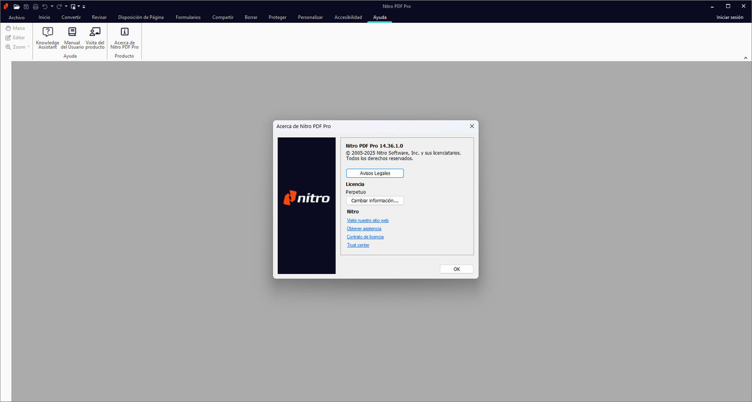Click version text Nitro PDF Pro 14.36.1.0
Image resolution: width=752 pixels, height=402 pixels.
point(374,146)
